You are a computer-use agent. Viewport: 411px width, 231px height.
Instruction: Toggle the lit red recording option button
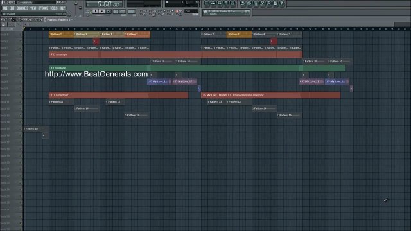[x=177, y=12]
